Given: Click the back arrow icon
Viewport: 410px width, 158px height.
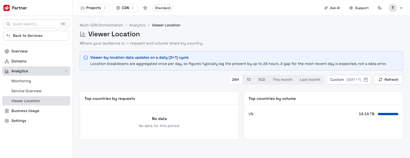Looking at the screenshot, I should pos(8,36).
